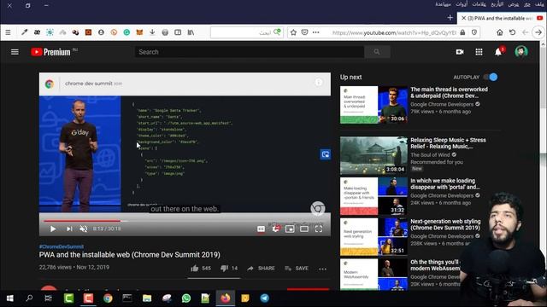This screenshot has height=307, width=547.
Task: Click the YouTube URL address bar
Action: coord(394,32)
